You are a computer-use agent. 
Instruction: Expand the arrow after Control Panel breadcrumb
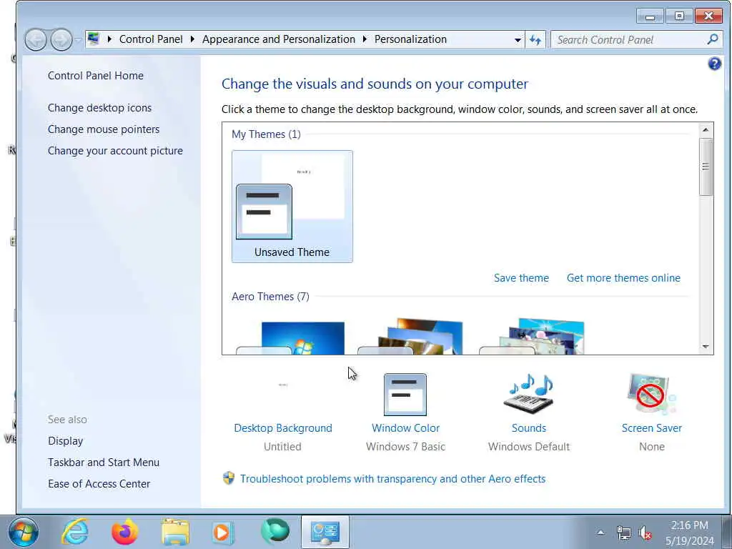[x=192, y=39]
